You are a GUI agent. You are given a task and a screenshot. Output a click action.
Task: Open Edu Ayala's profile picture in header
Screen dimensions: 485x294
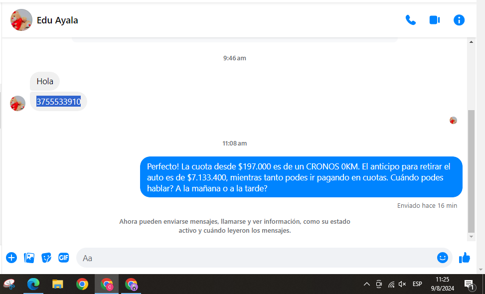21,20
